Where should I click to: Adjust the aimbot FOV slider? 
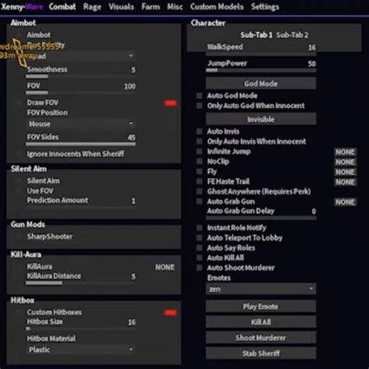(x=81, y=93)
